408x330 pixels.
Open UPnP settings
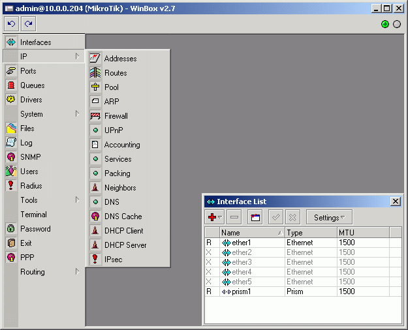point(128,130)
